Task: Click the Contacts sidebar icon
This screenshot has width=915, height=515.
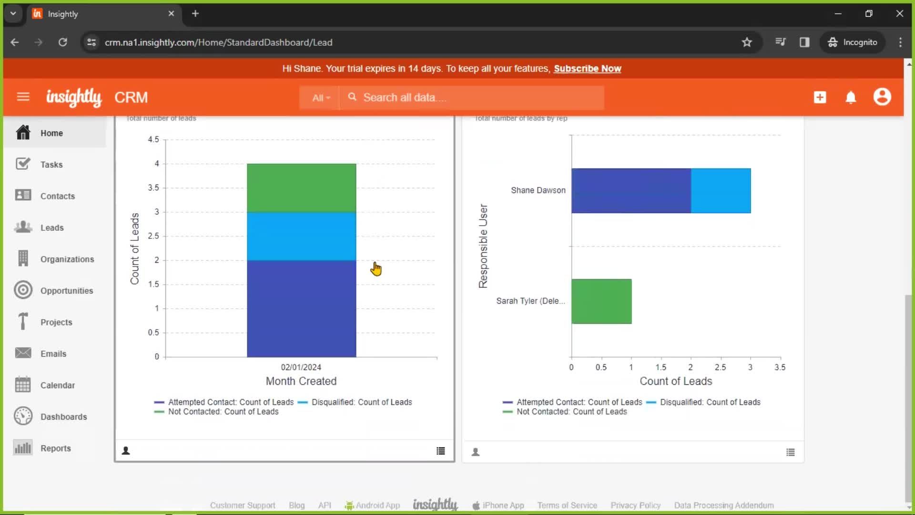Action: click(22, 195)
